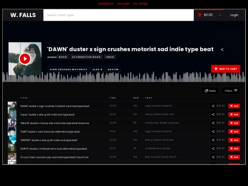Add featured beat with ADD TO CART

[x=225, y=69]
